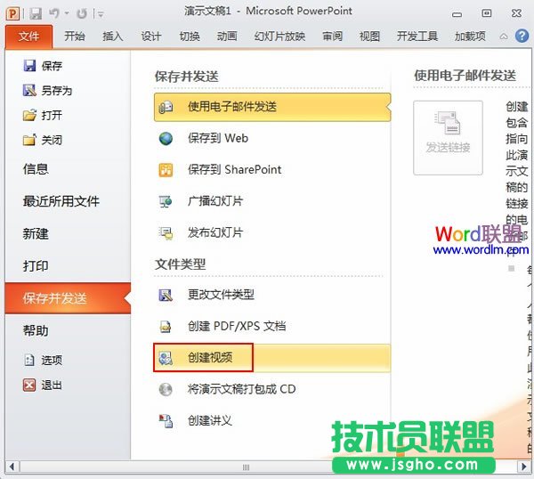Select 保存并发送 in the backstage menu

pyautogui.click(x=69, y=298)
